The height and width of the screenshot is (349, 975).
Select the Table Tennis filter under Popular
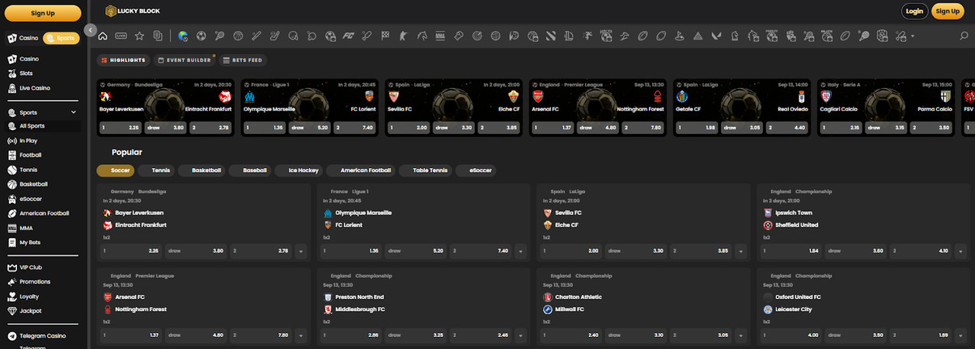click(x=425, y=170)
